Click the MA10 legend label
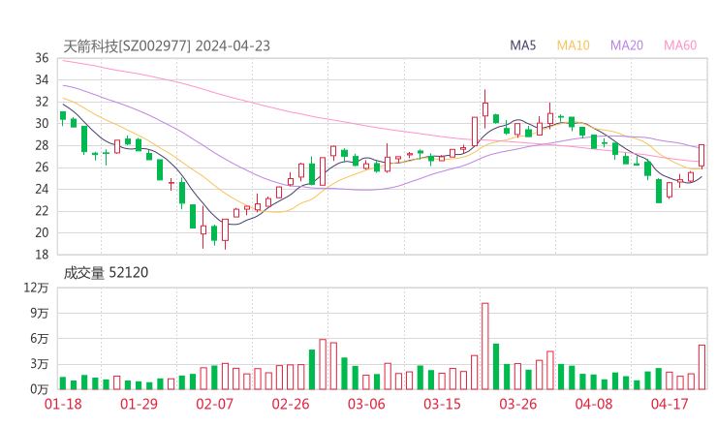 pos(573,46)
